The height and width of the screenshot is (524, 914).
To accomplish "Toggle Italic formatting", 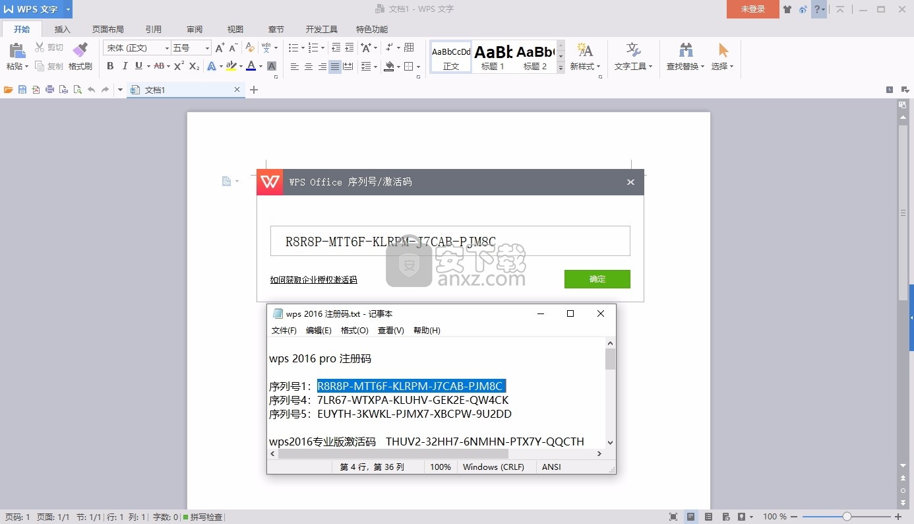I will coord(125,66).
